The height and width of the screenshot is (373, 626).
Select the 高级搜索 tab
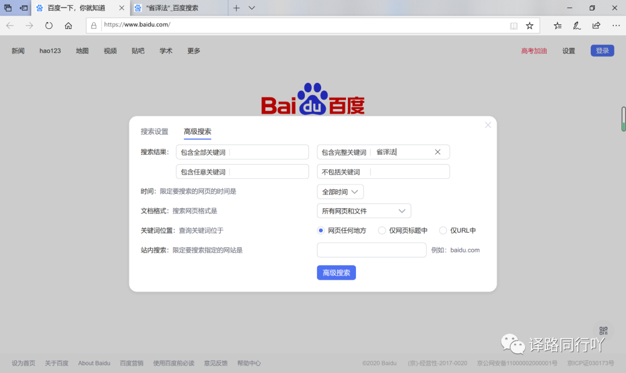pyautogui.click(x=198, y=131)
